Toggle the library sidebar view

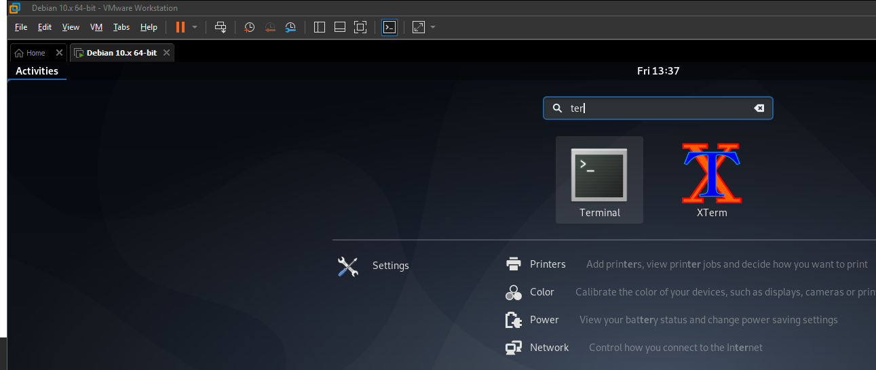[320, 27]
